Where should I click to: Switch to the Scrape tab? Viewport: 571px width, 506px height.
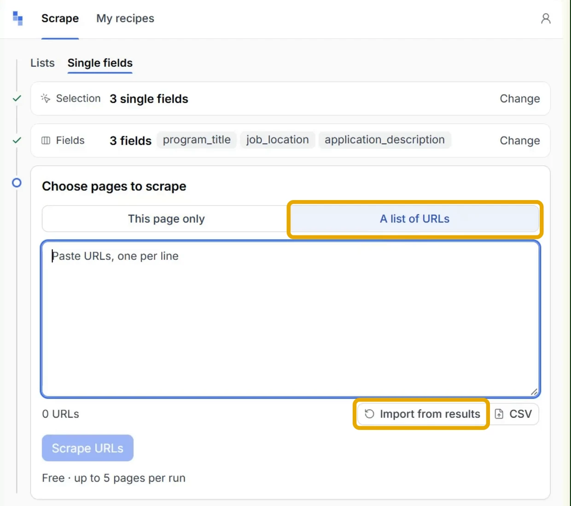point(60,18)
